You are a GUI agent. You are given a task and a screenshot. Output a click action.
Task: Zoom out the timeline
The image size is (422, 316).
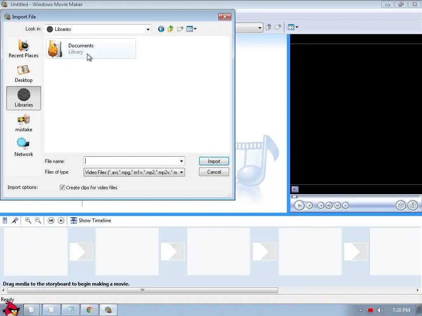[38, 221]
